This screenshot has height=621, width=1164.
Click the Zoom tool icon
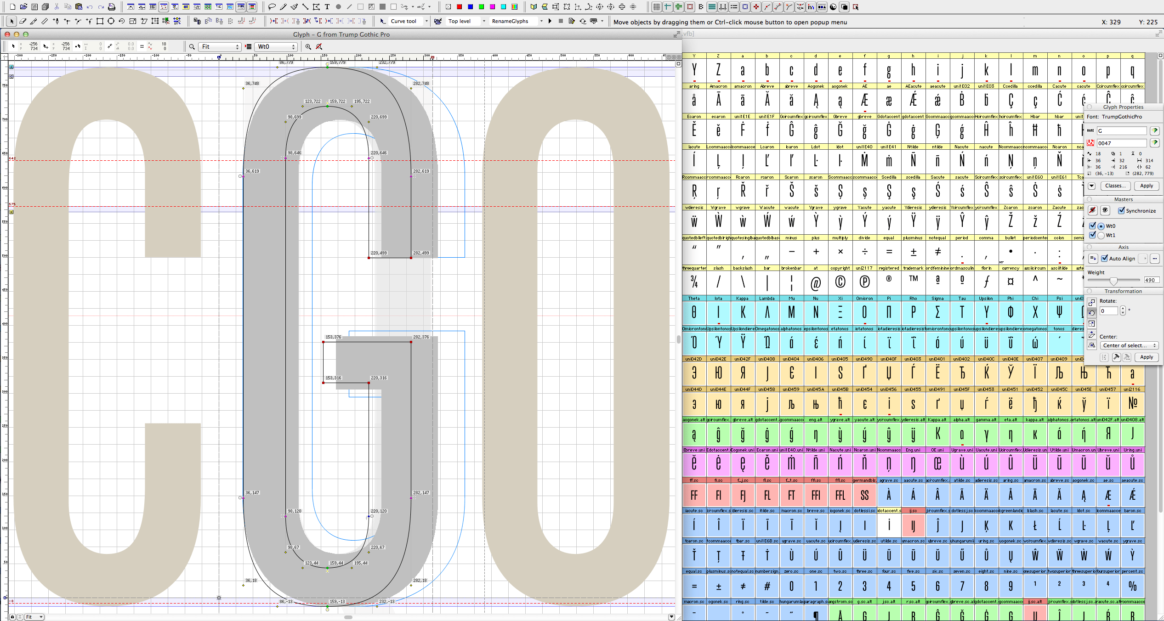click(191, 47)
